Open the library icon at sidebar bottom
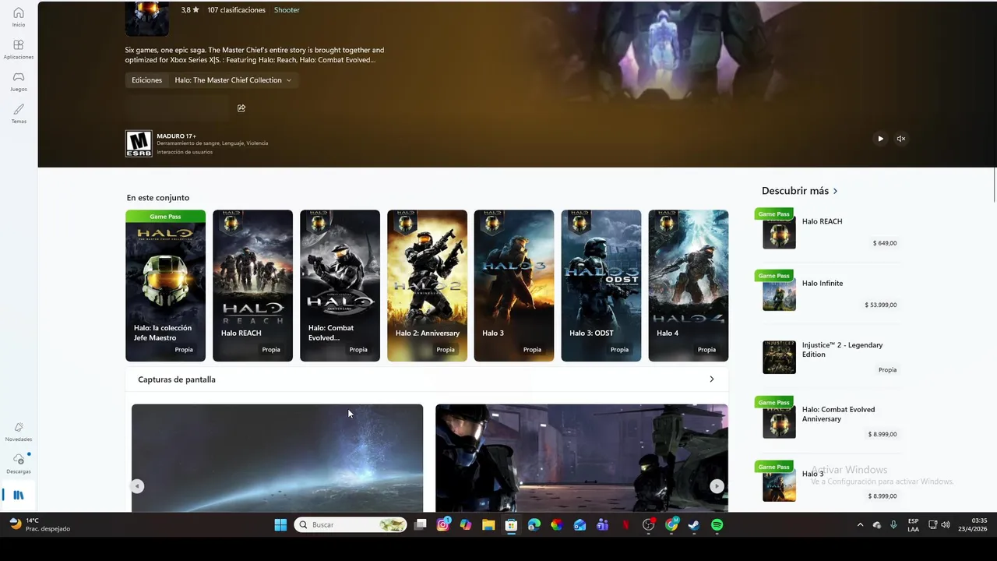997x561 pixels. (19, 495)
